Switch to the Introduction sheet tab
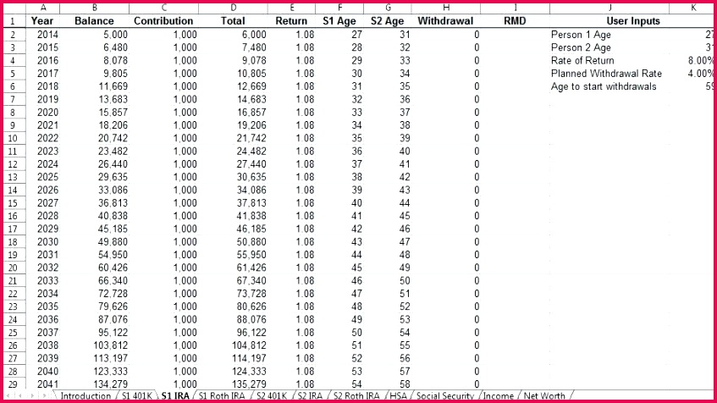Viewport: 717px width, 403px height. pos(85,396)
